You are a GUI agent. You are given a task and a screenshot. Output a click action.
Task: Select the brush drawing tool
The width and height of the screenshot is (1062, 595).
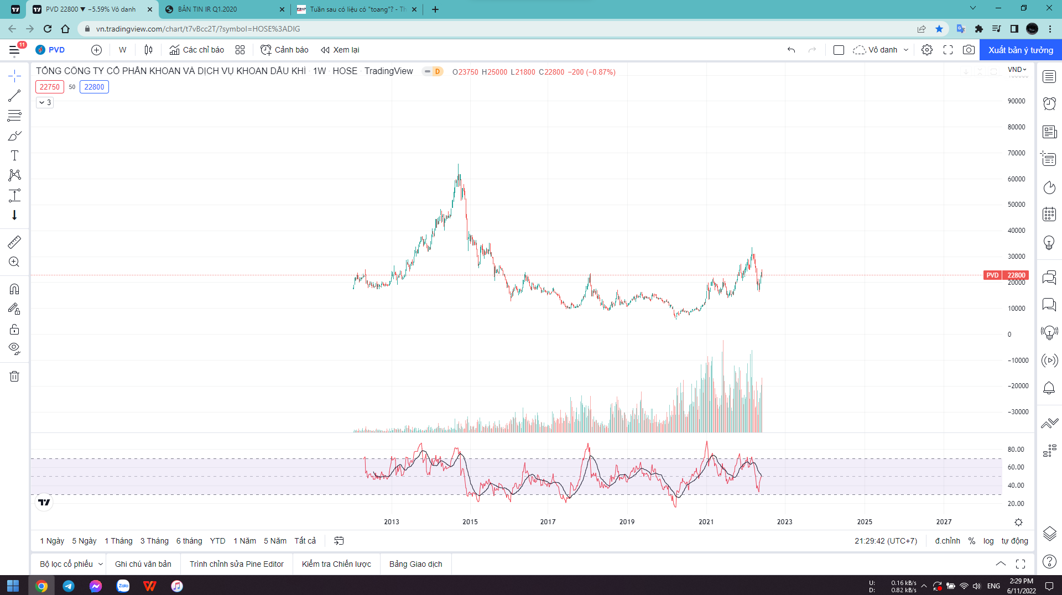click(x=14, y=135)
